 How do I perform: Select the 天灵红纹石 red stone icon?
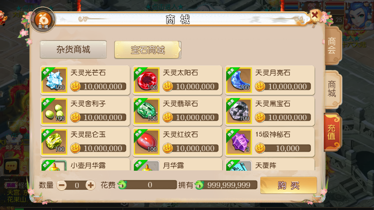pyautogui.click(x=146, y=142)
